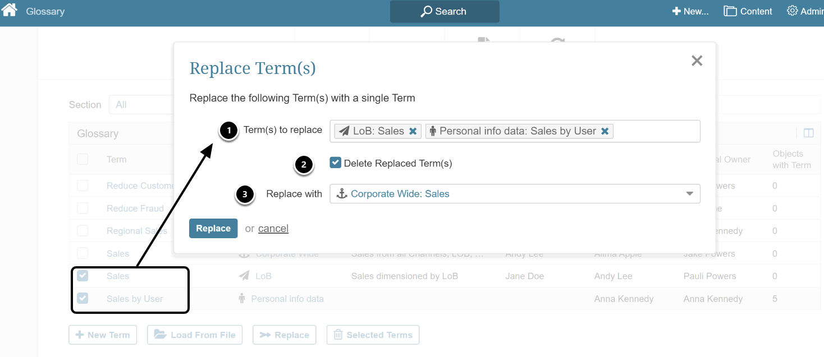The width and height of the screenshot is (824, 357).
Task: Open the Section filter dropdown
Action: [140, 105]
